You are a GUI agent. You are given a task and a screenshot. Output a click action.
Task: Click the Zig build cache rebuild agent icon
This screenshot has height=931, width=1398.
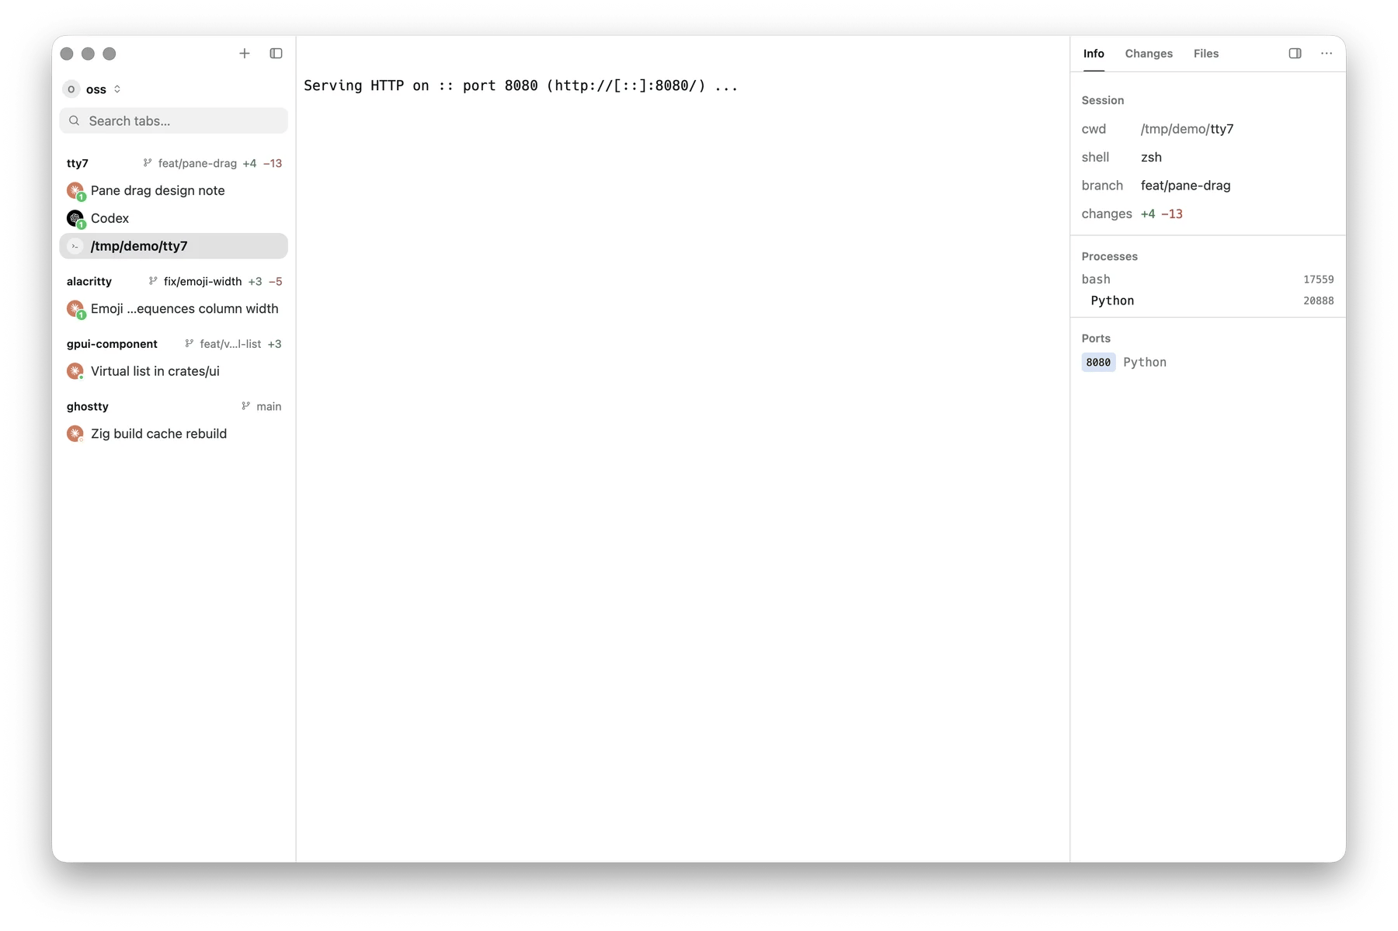[x=75, y=434]
